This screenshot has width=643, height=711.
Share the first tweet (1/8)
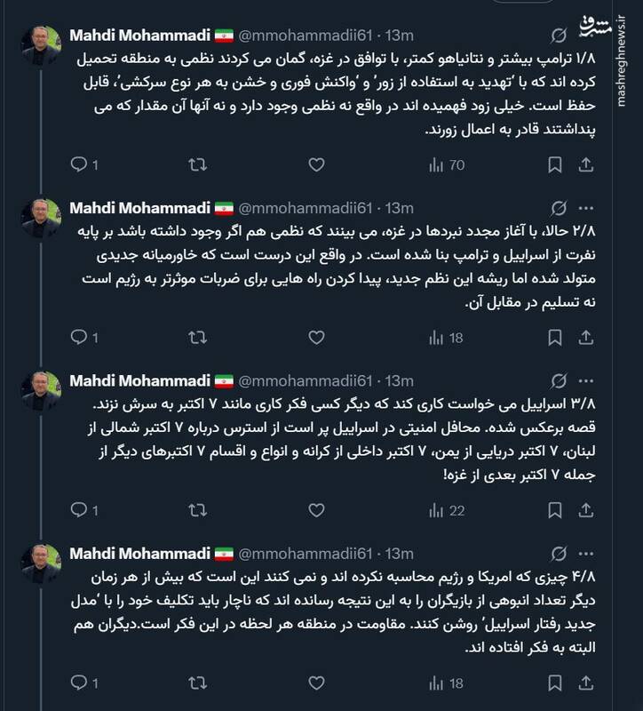pyautogui.click(x=586, y=165)
